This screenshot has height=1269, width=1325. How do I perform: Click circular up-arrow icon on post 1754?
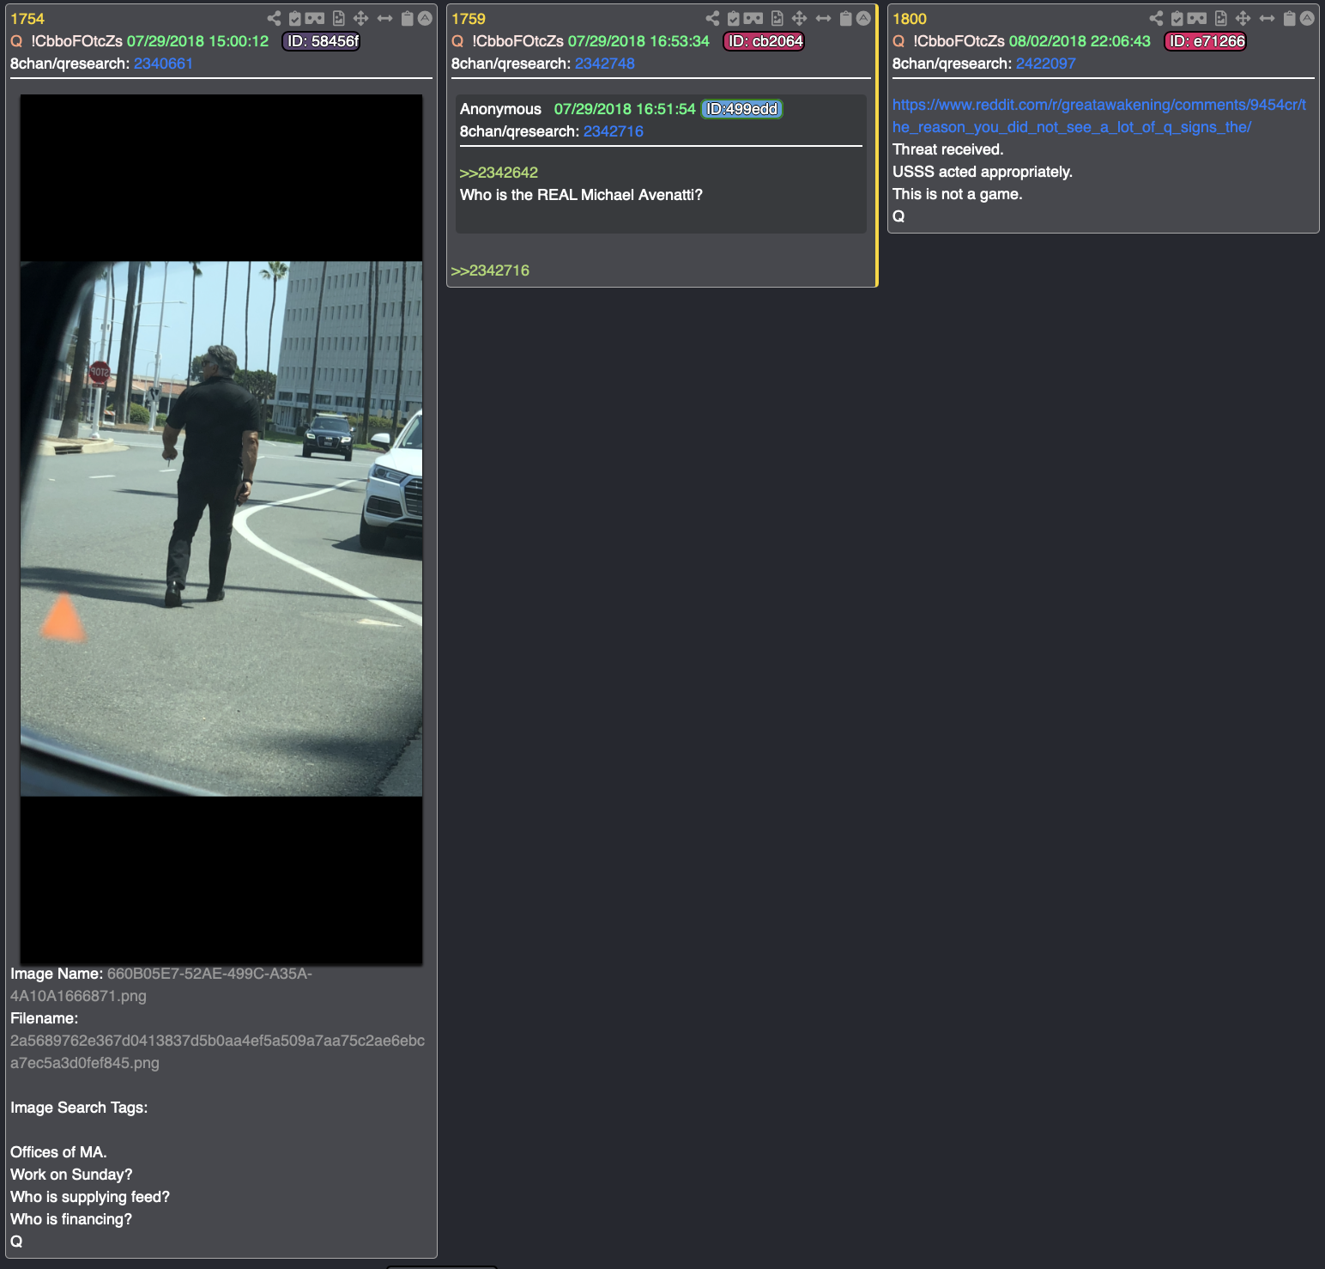tap(425, 18)
